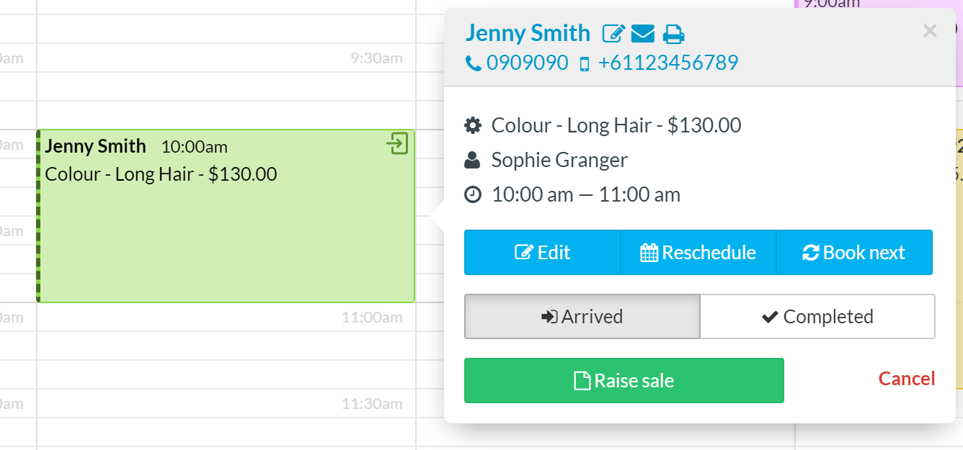This screenshot has width=963, height=450.
Task: Print the appointment using the printer icon
Action: (673, 34)
